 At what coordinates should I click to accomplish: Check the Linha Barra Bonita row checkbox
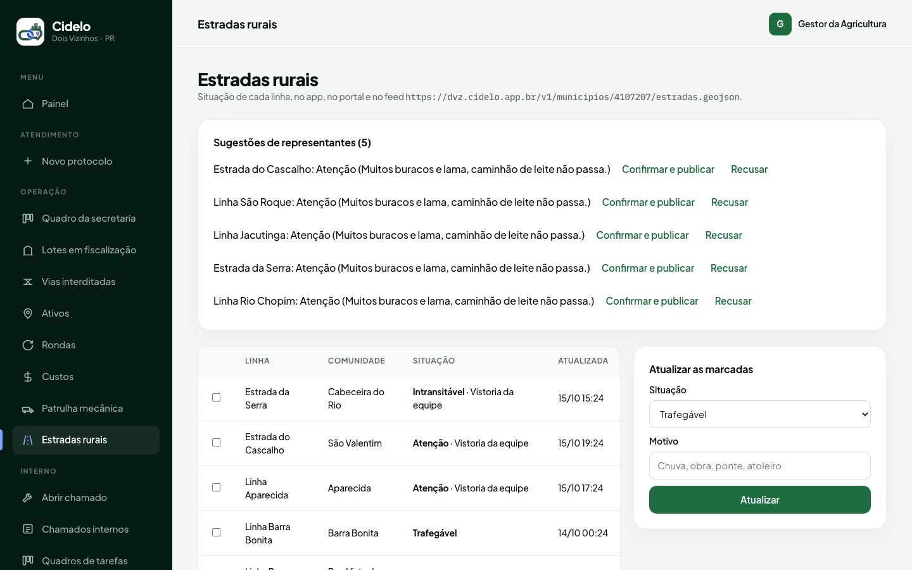[x=217, y=533]
